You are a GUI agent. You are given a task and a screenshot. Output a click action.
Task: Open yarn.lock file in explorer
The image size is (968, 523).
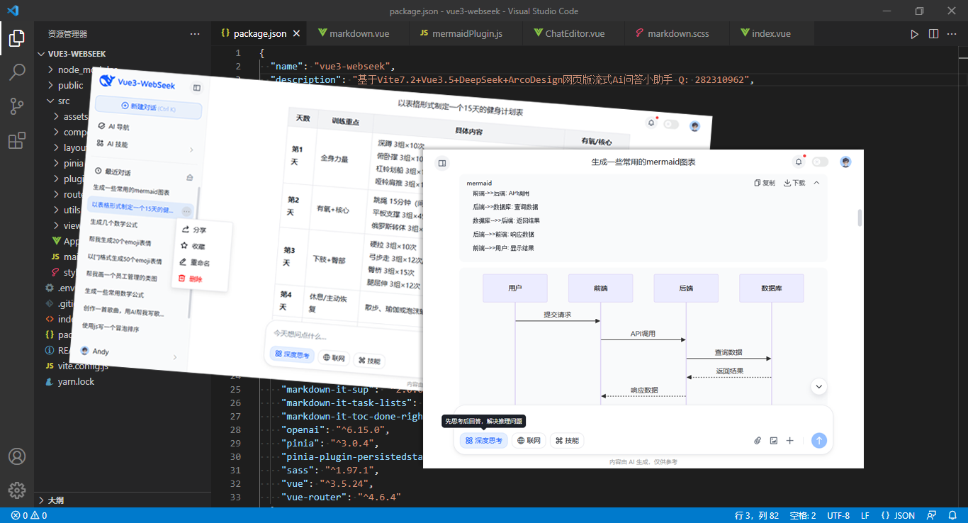[x=76, y=381]
